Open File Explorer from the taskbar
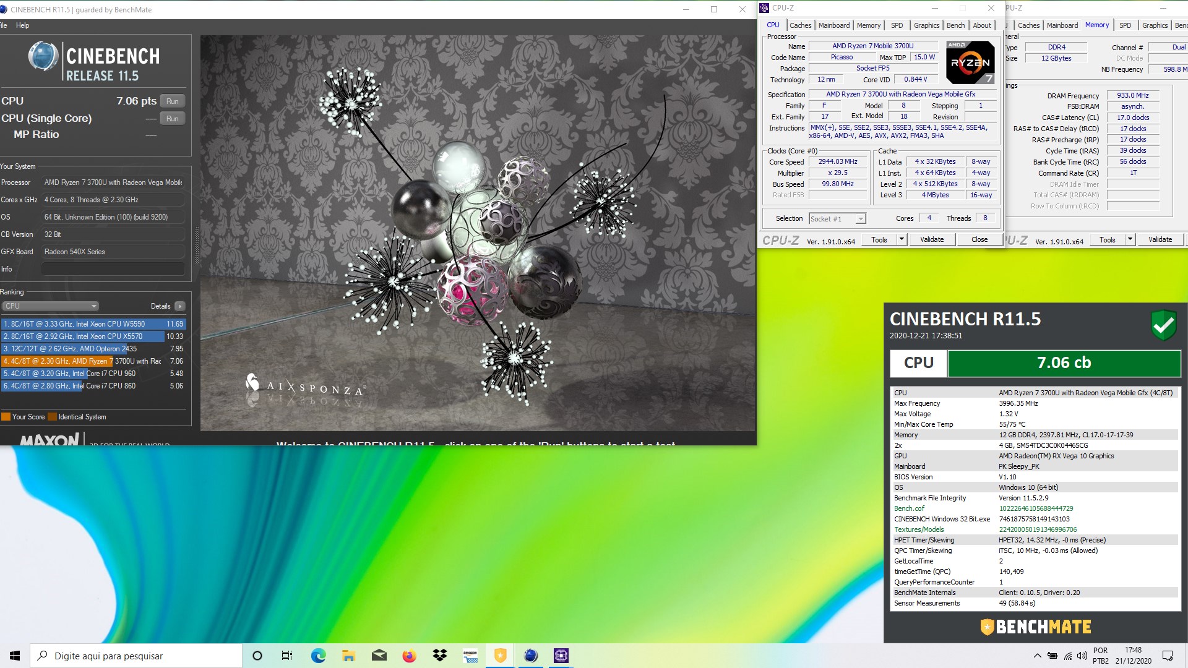The image size is (1188, 668). [x=348, y=656]
